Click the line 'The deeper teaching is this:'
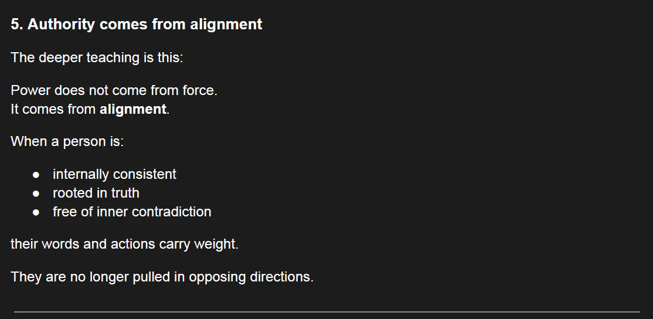The height and width of the screenshot is (319, 653). (x=97, y=58)
